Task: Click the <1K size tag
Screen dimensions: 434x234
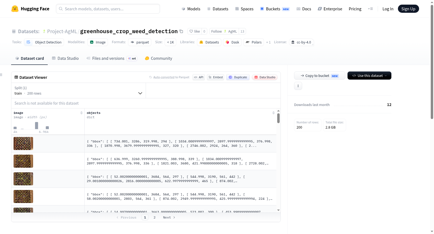Action: click(171, 42)
